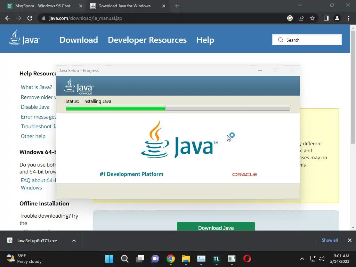Click Show all downloads
The width and height of the screenshot is (356, 267).
(x=330, y=240)
